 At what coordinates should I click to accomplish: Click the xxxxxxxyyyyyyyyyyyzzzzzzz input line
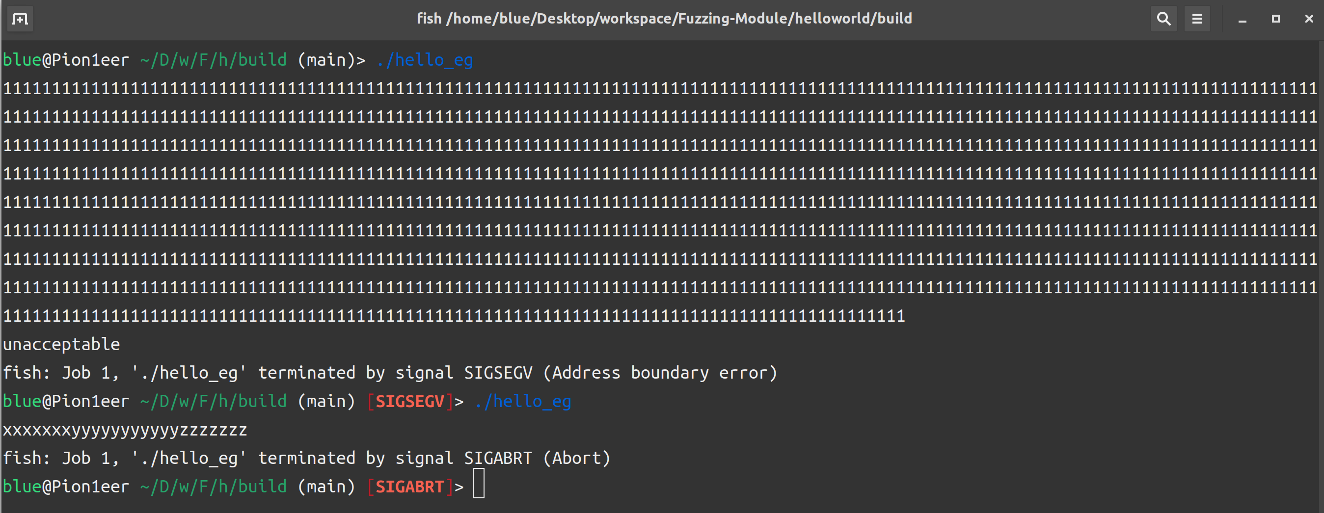pyautogui.click(x=125, y=429)
